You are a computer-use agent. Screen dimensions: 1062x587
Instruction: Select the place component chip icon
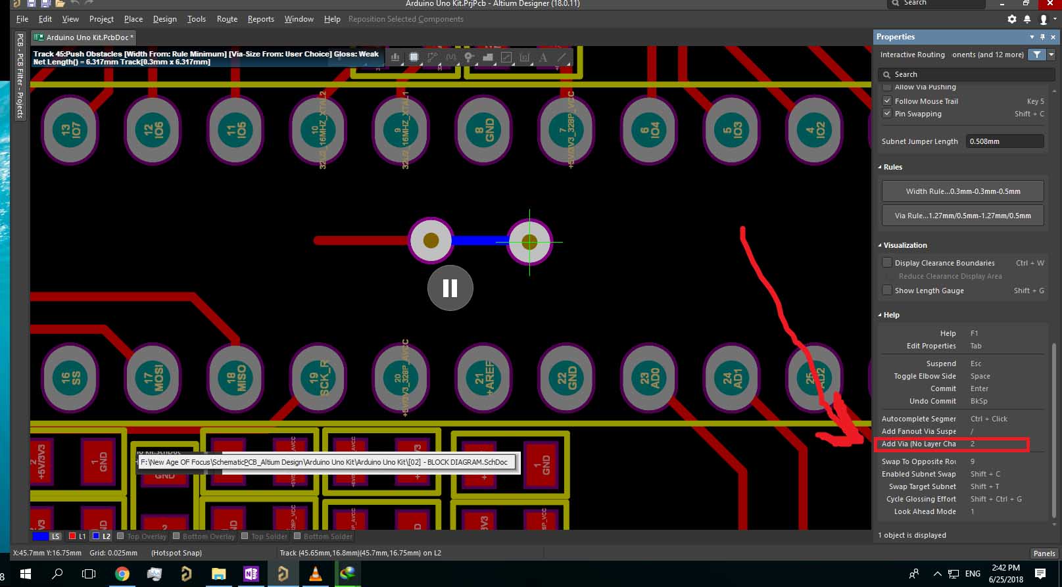(x=414, y=58)
